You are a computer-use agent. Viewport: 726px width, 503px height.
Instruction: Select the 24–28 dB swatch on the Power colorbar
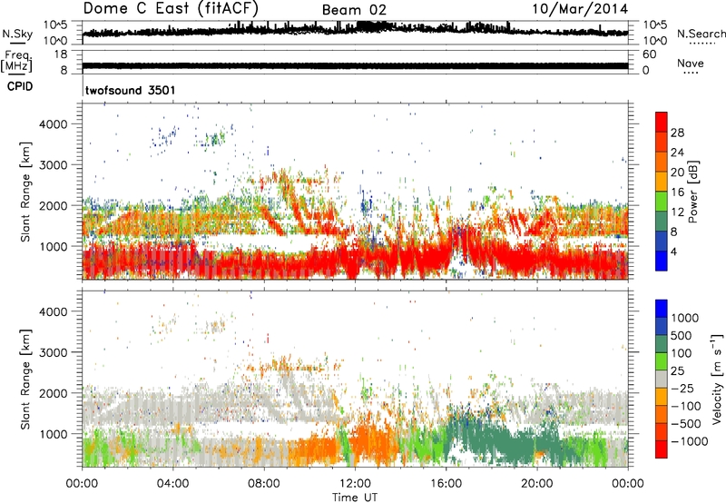click(x=662, y=142)
